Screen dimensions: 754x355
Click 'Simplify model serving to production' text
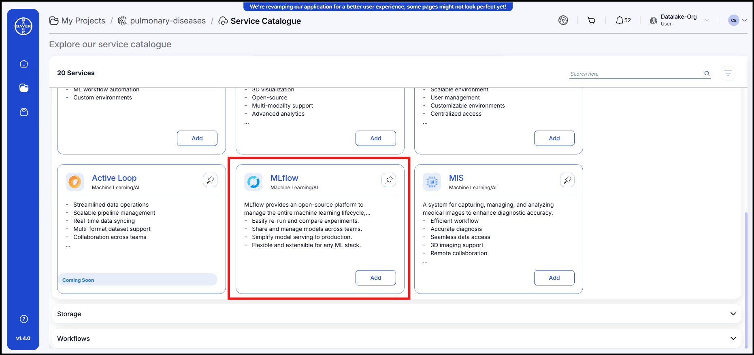302,237
